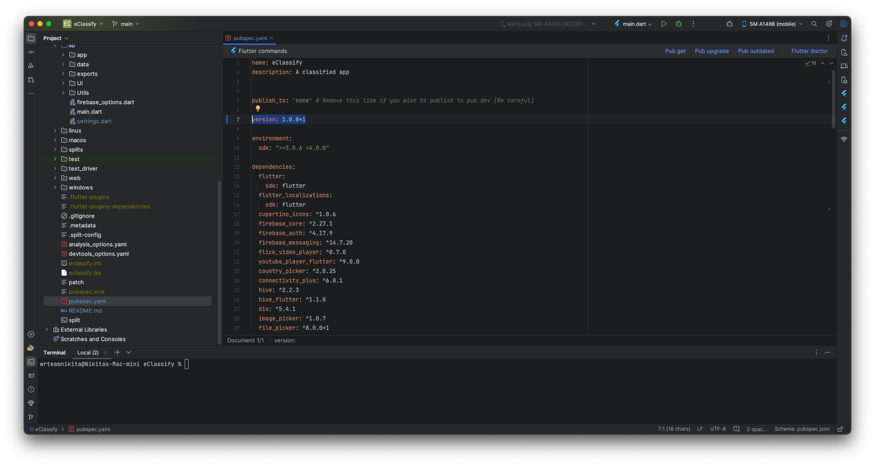This screenshot has height=466, width=875.
Task: Click the Flutter doctor link
Action: [x=809, y=51]
